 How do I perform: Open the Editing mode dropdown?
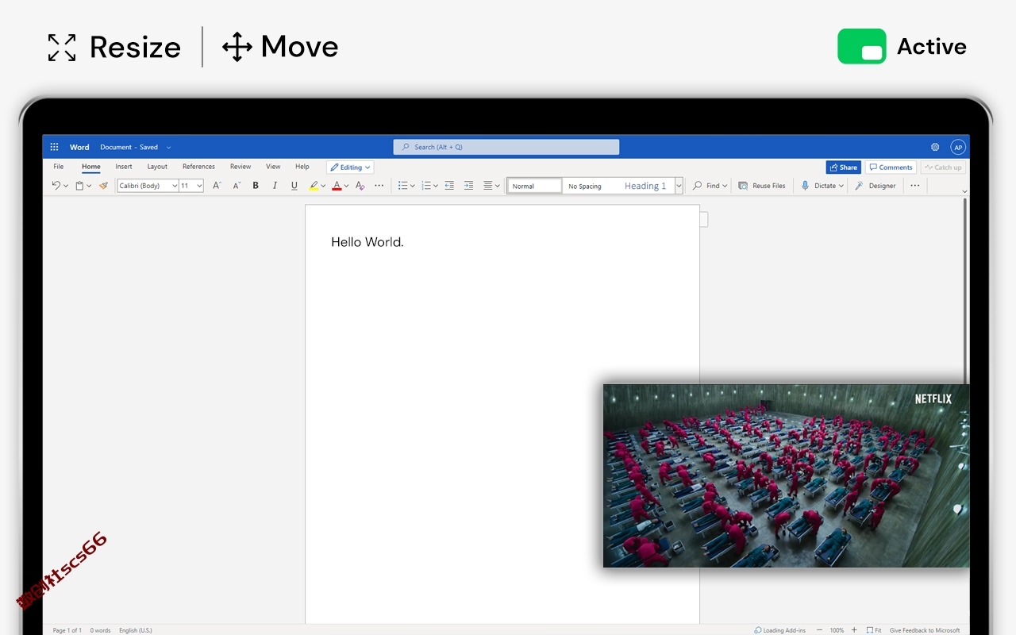coord(350,167)
